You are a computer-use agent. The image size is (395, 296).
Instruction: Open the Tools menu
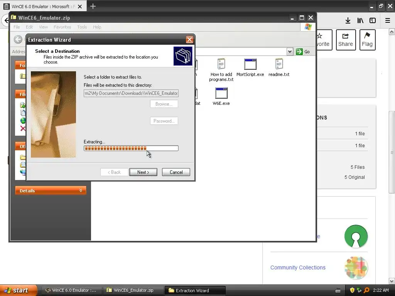(x=82, y=27)
